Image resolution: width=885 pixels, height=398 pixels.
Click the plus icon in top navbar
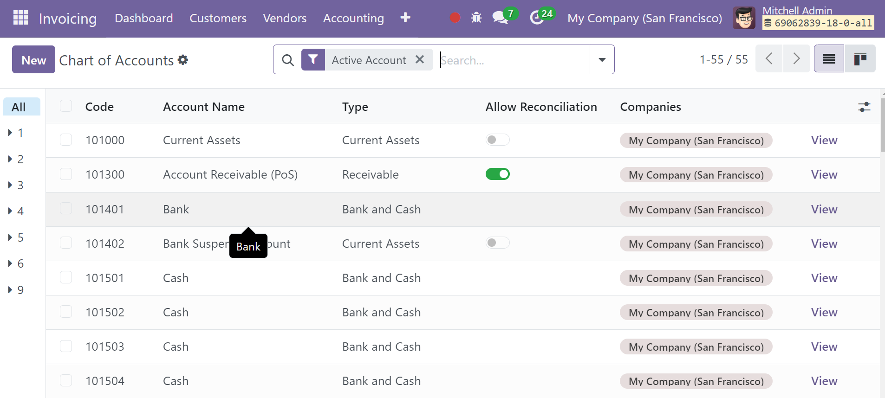[405, 18]
